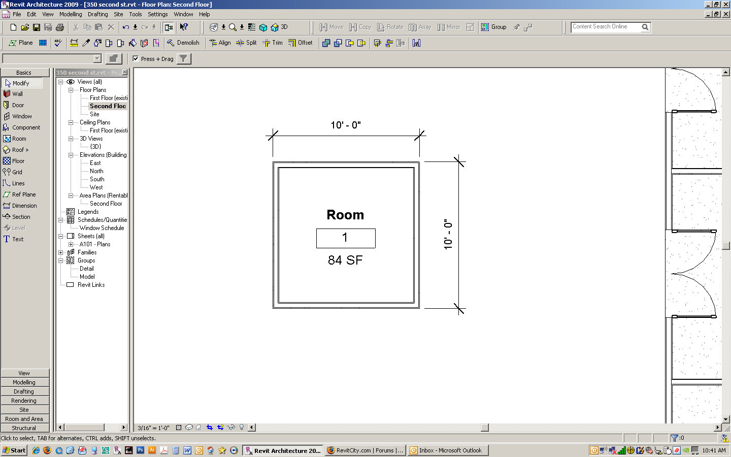Switch to the Rendering design bar tab
Screen dimensions: 731x457
(25, 401)
